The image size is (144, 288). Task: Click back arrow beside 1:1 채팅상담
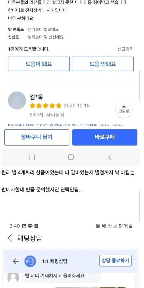(16, 261)
